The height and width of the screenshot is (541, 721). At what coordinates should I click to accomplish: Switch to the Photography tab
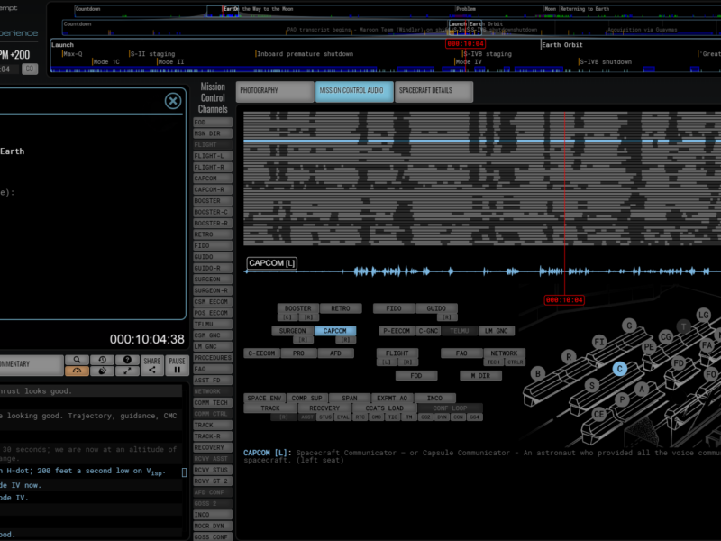coord(274,91)
